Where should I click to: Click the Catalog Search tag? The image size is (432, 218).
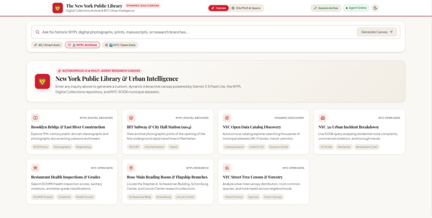[234, 147]
